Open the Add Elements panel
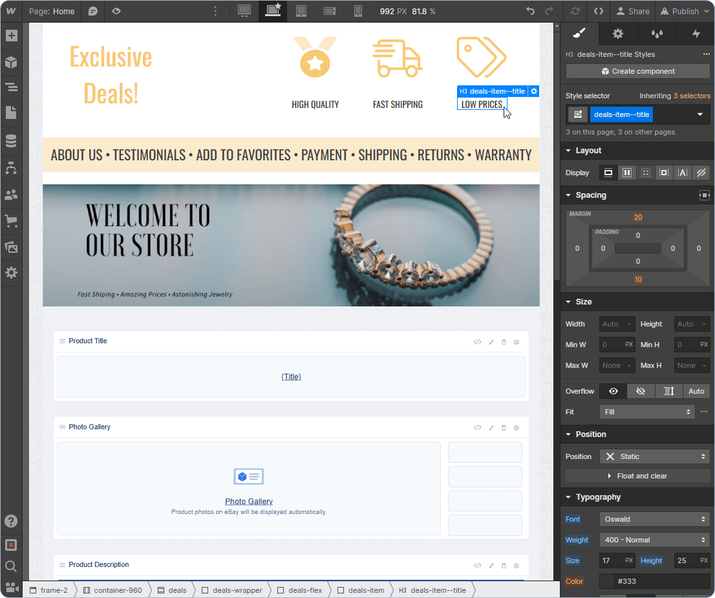Image resolution: width=715 pixels, height=598 pixels. click(x=11, y=36)
